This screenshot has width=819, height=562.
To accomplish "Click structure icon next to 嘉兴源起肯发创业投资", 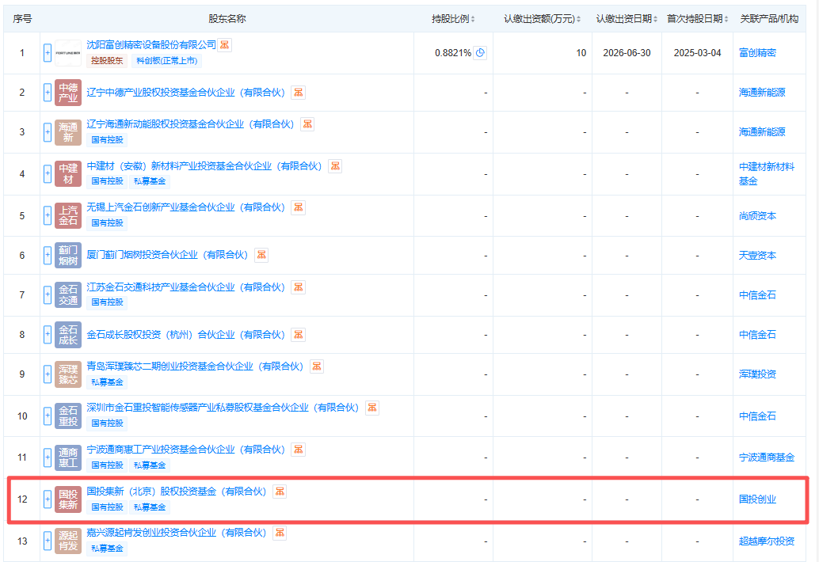I will pos(280,532).
